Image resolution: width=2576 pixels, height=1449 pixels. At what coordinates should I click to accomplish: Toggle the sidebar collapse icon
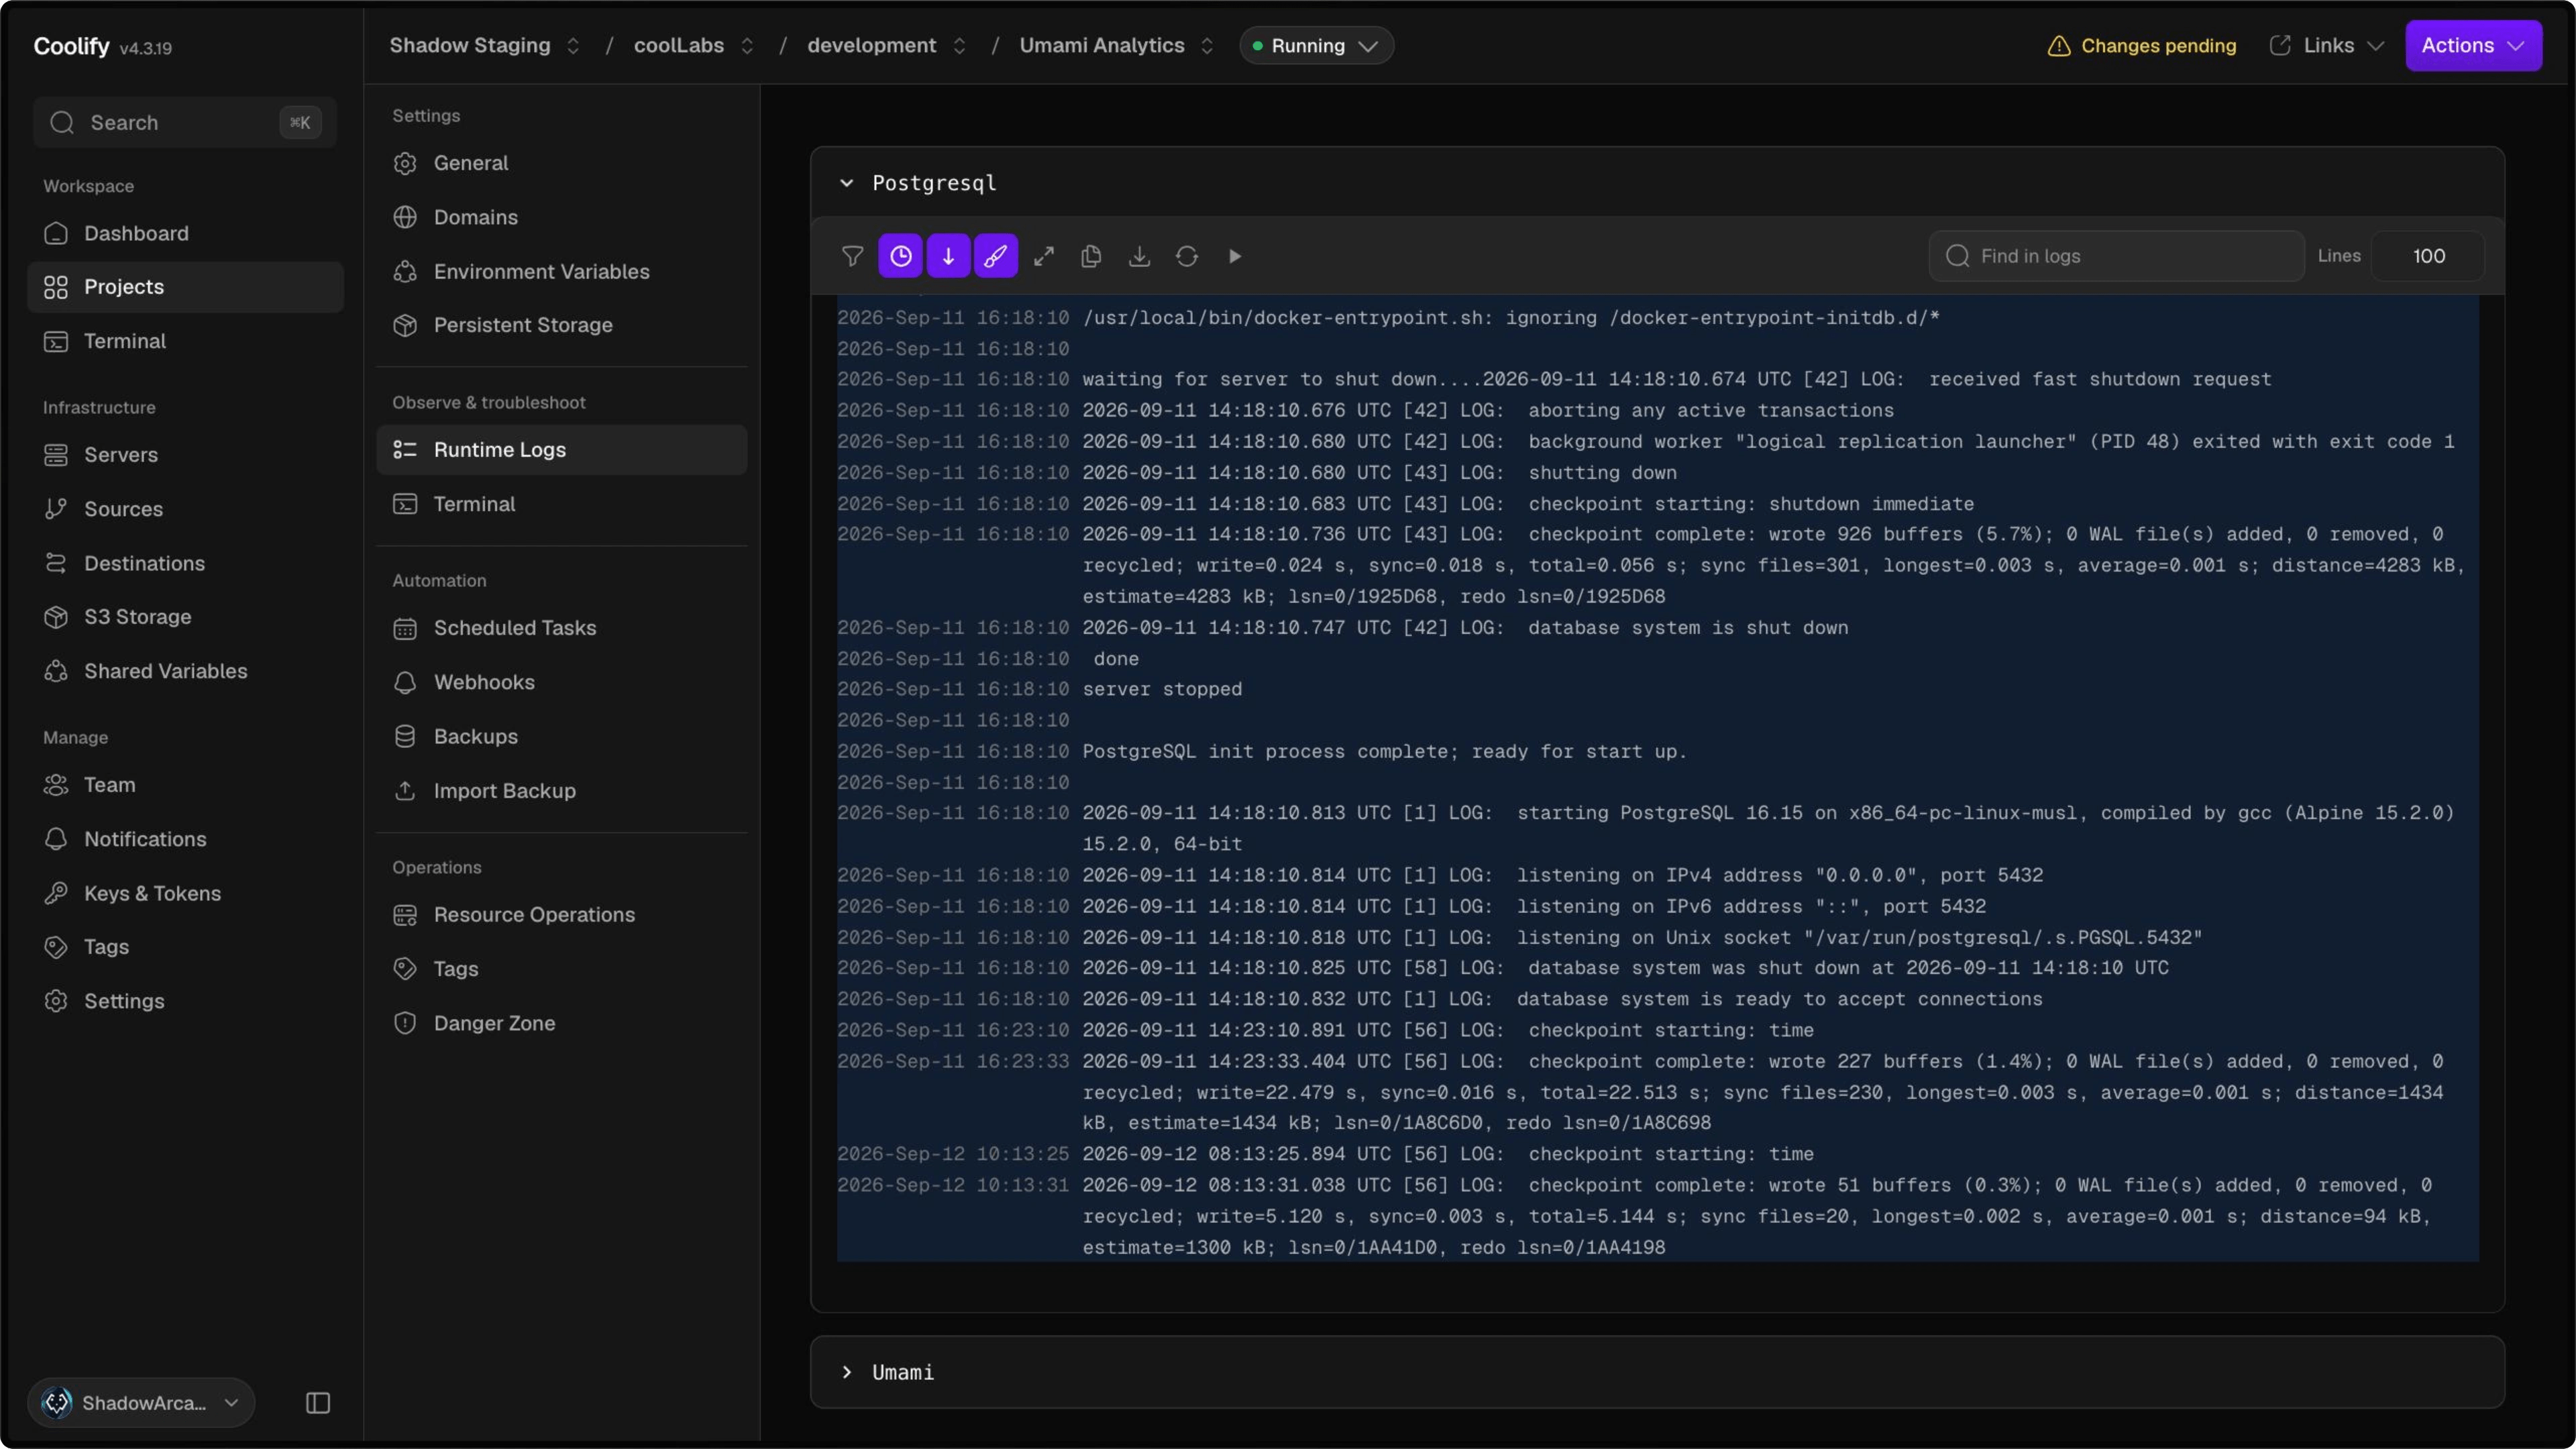[x=318, y=1403]
